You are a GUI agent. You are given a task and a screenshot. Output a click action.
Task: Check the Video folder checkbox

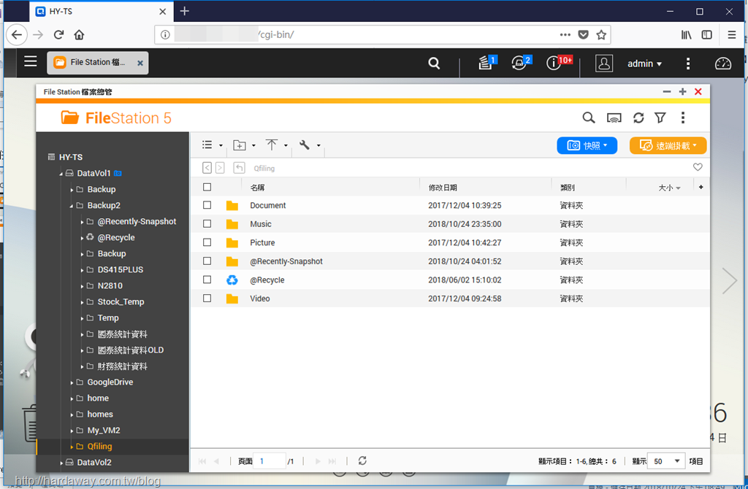click(207, 298)
